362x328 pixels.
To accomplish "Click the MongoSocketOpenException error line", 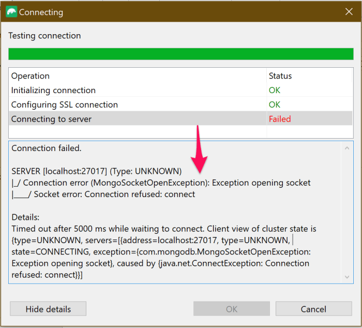I will pyautogui.click(x=161, y=183).
